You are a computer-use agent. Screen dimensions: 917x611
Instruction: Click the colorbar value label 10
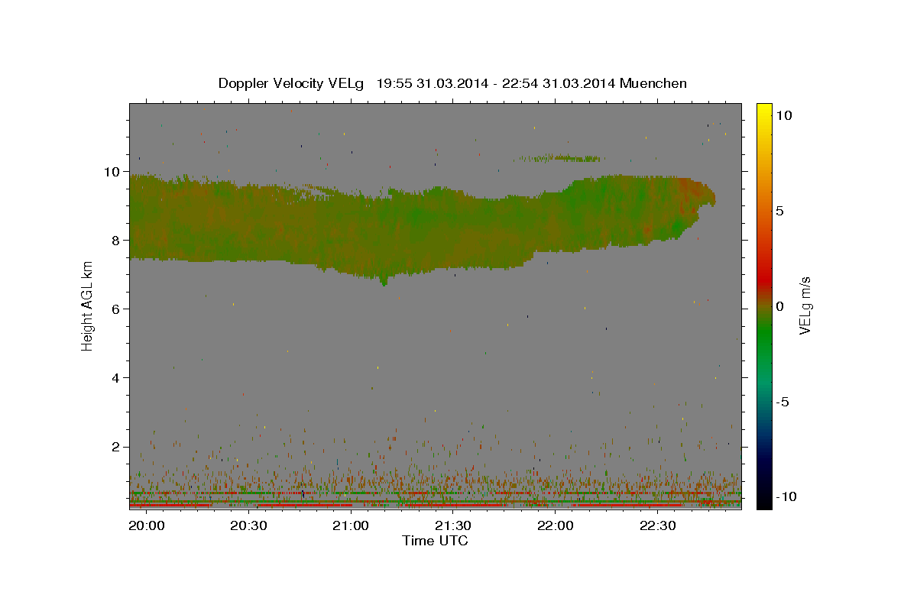(x=783, y=115)
